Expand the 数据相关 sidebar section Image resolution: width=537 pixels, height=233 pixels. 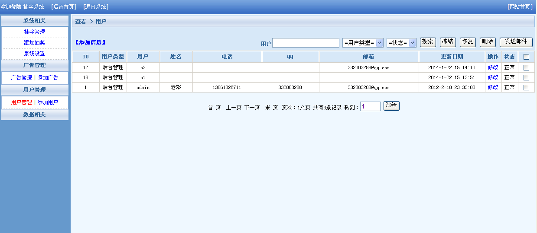(x=35, y=115)
